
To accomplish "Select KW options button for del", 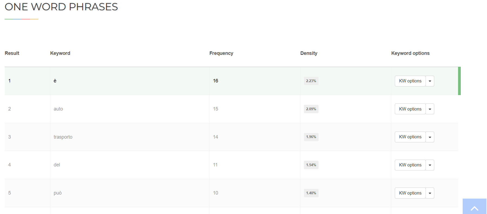I will coord(410,165).
